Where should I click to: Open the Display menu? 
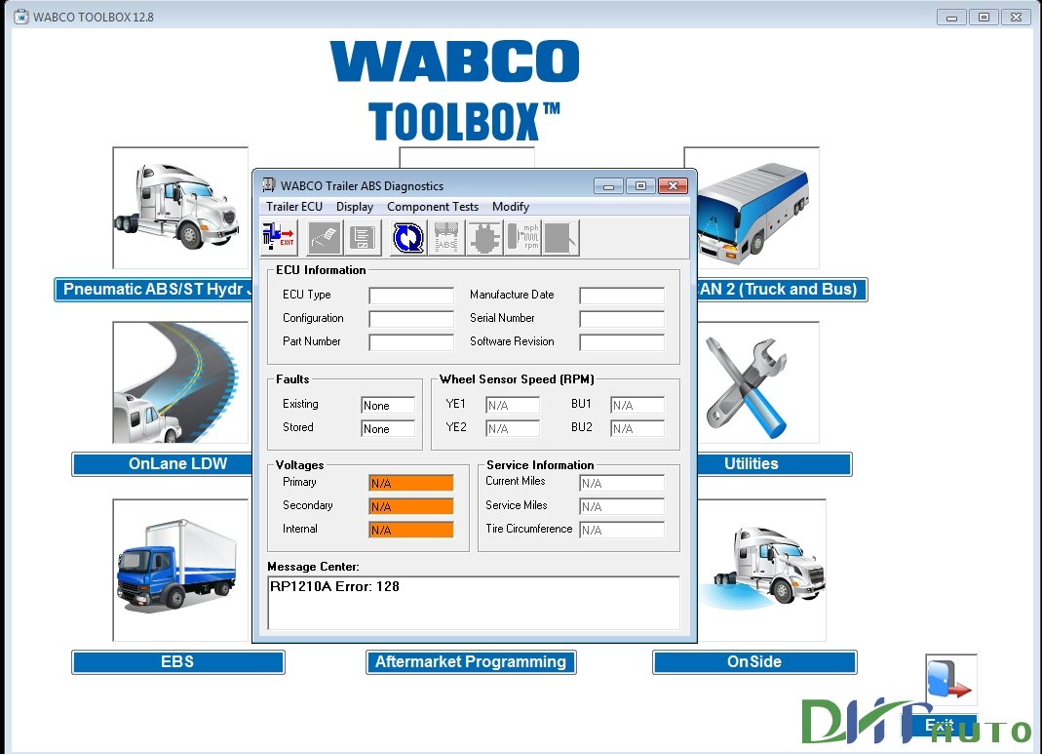point(354,206)
